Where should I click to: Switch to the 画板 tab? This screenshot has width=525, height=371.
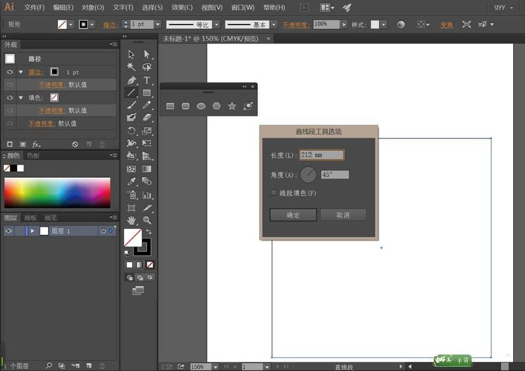[x=30, y=217]
